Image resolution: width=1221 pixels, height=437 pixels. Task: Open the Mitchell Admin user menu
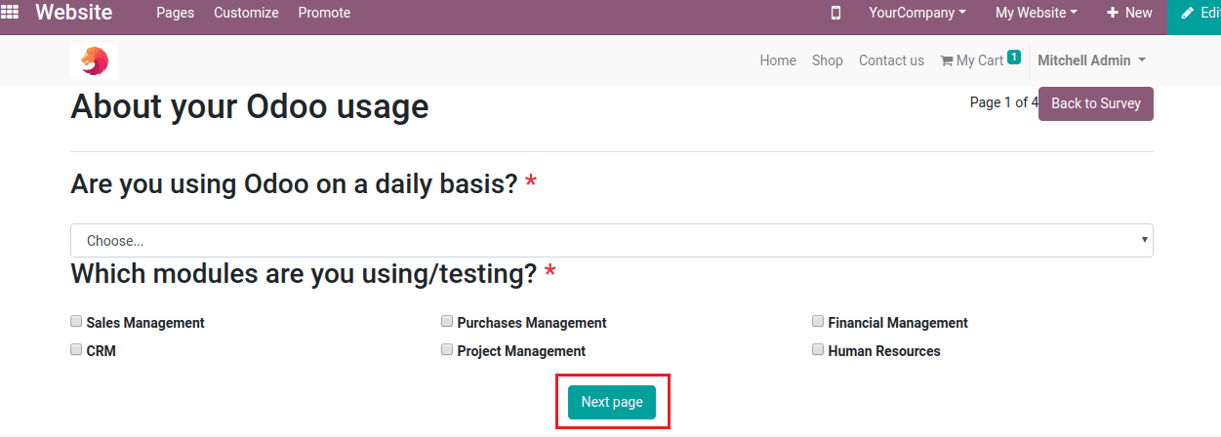point(1091,60)
